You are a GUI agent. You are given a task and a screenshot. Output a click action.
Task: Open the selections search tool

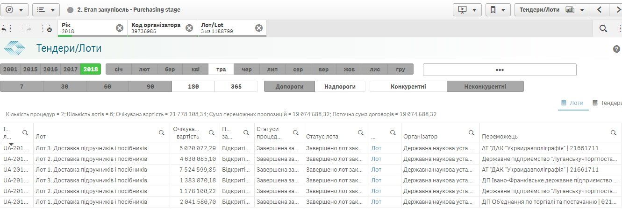click(603, 28)
